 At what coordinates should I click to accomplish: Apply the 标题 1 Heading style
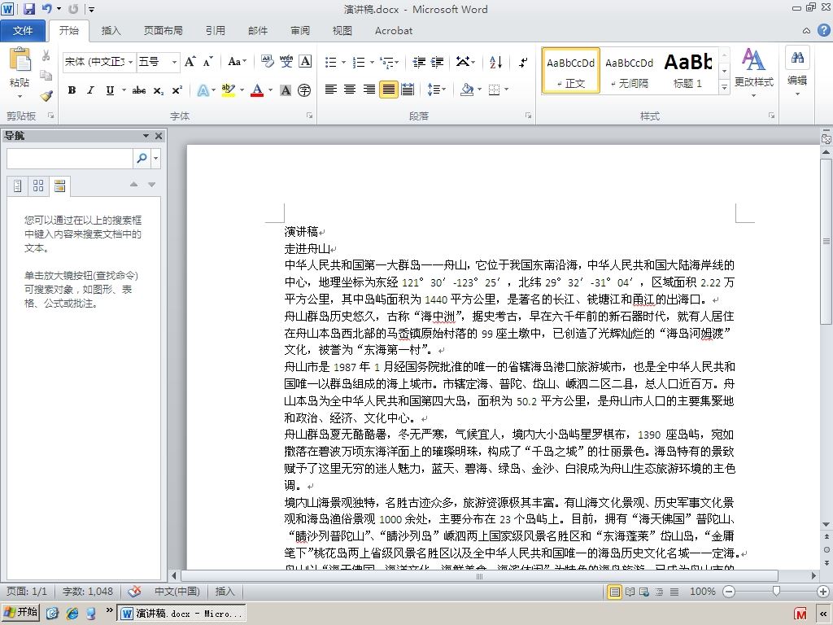[688, 71]
